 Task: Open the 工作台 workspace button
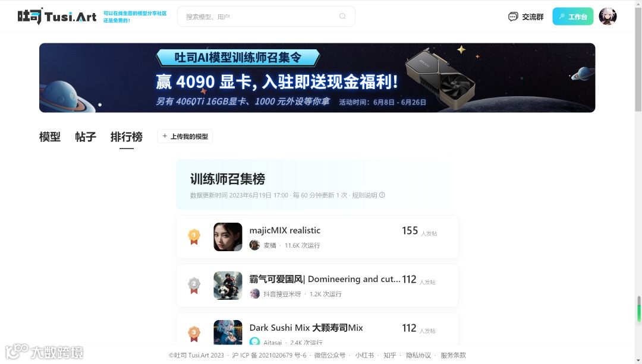click(x=573, y=17)
